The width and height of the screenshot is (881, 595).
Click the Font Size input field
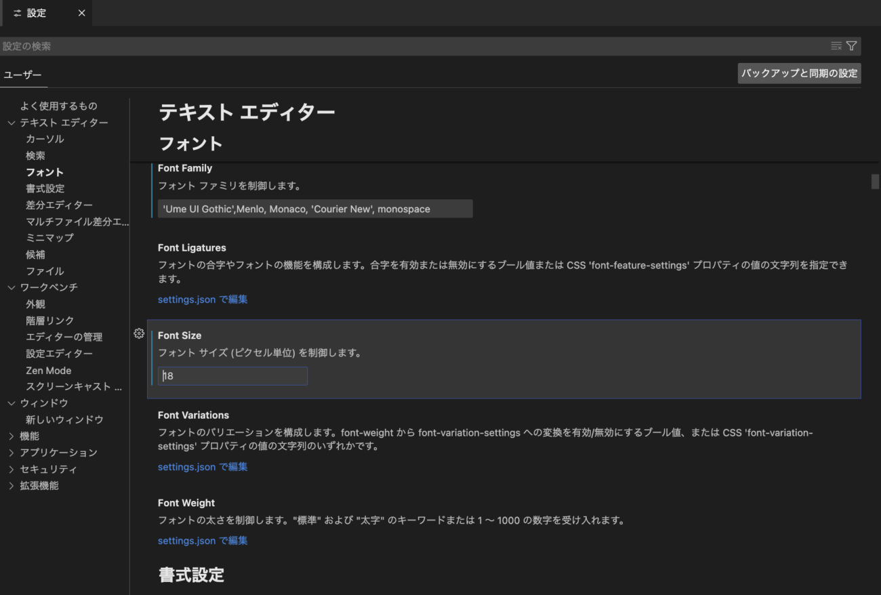click(x=232, y=376)
